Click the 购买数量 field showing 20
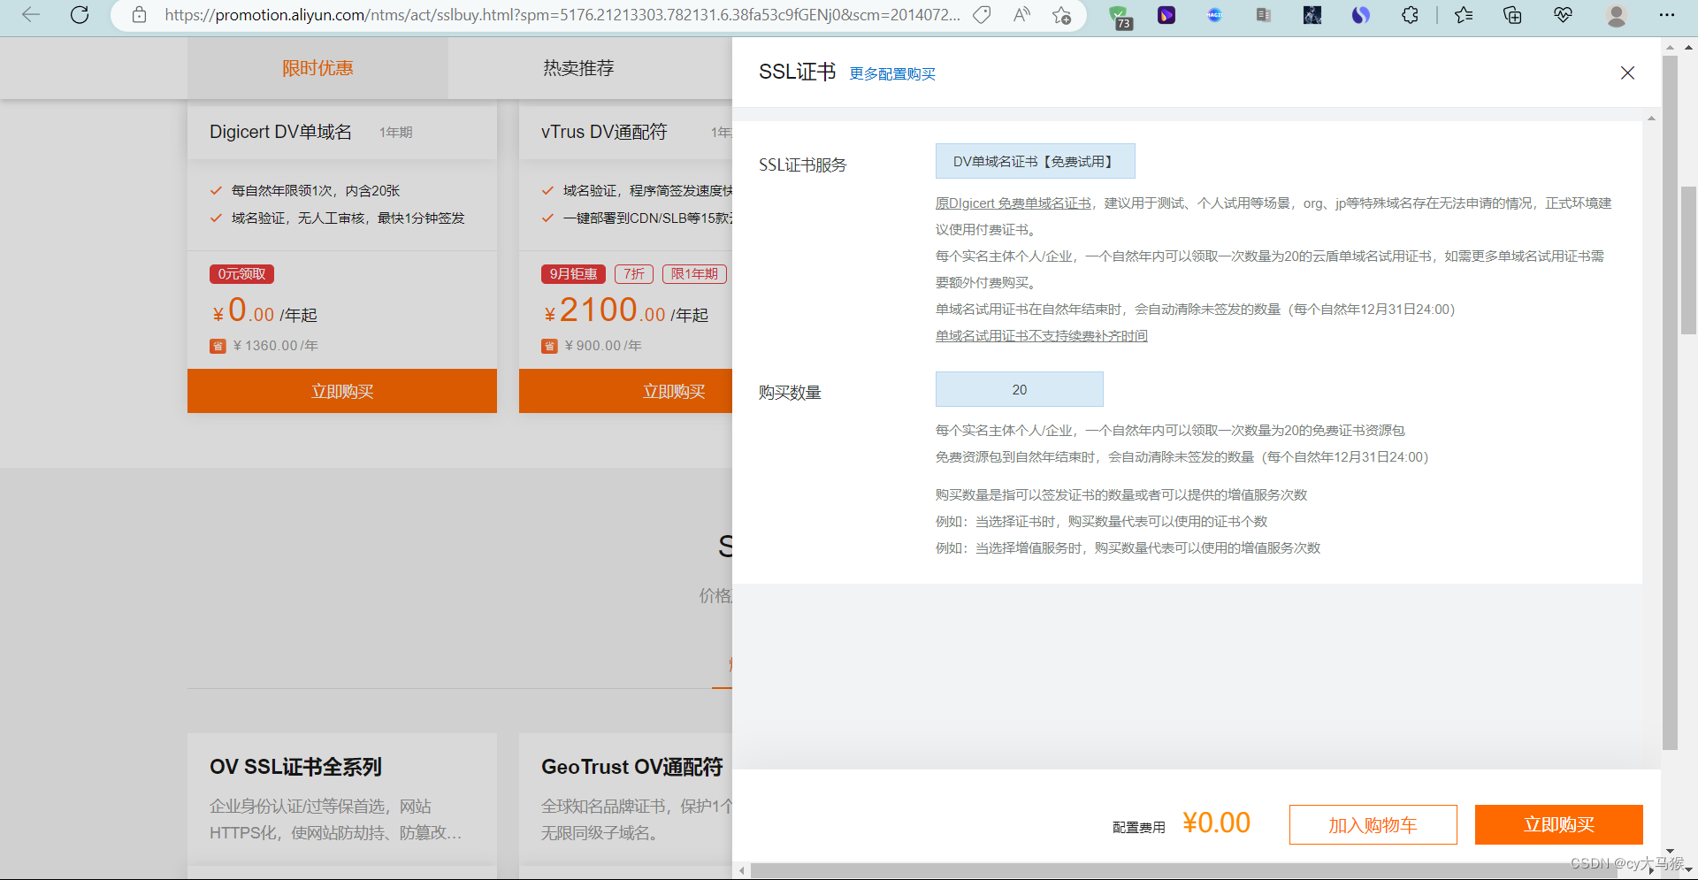This screenshot has width=1698, height=880. (1020, 389)
